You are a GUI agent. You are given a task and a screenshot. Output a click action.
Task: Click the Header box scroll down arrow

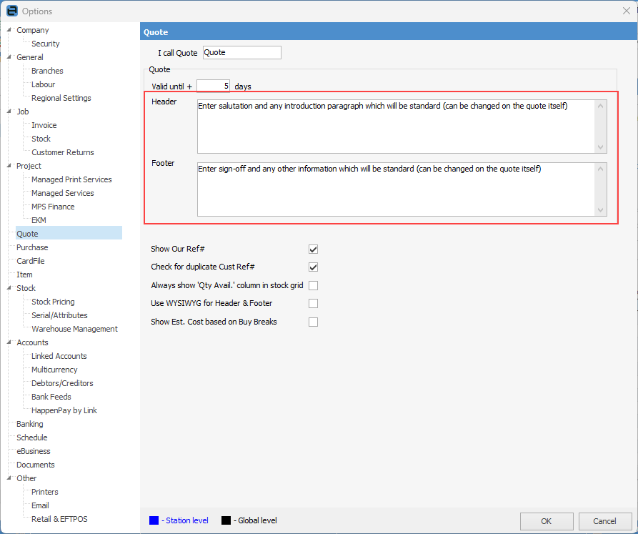click(x=600, y=147)
